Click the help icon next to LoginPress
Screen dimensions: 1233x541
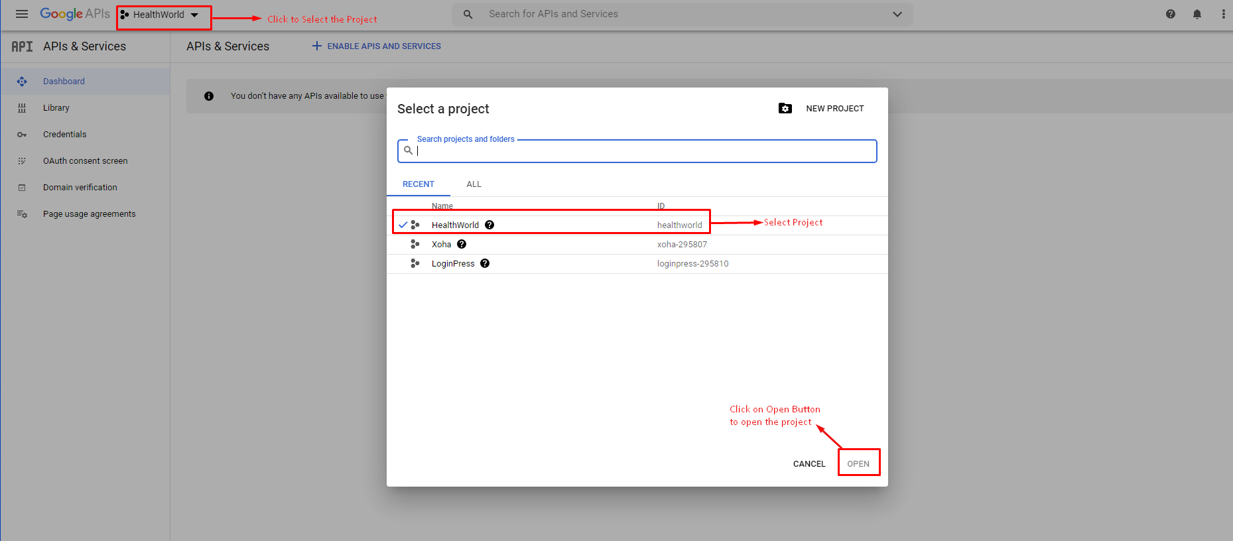(485, 263)
